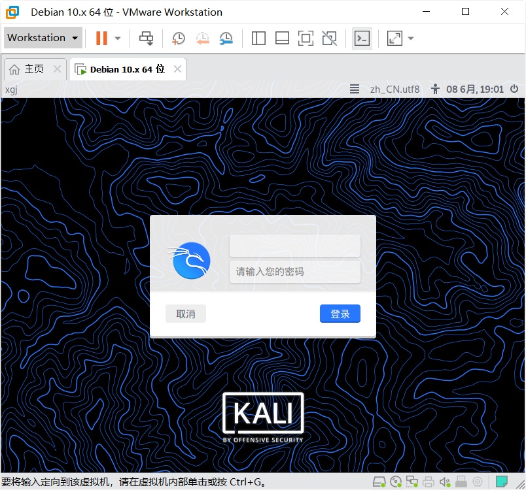Viewport: 526px width, 490px height.
Task: Revert to the previous snapshot
Action: pyautogui.click(x=203, y=38)
